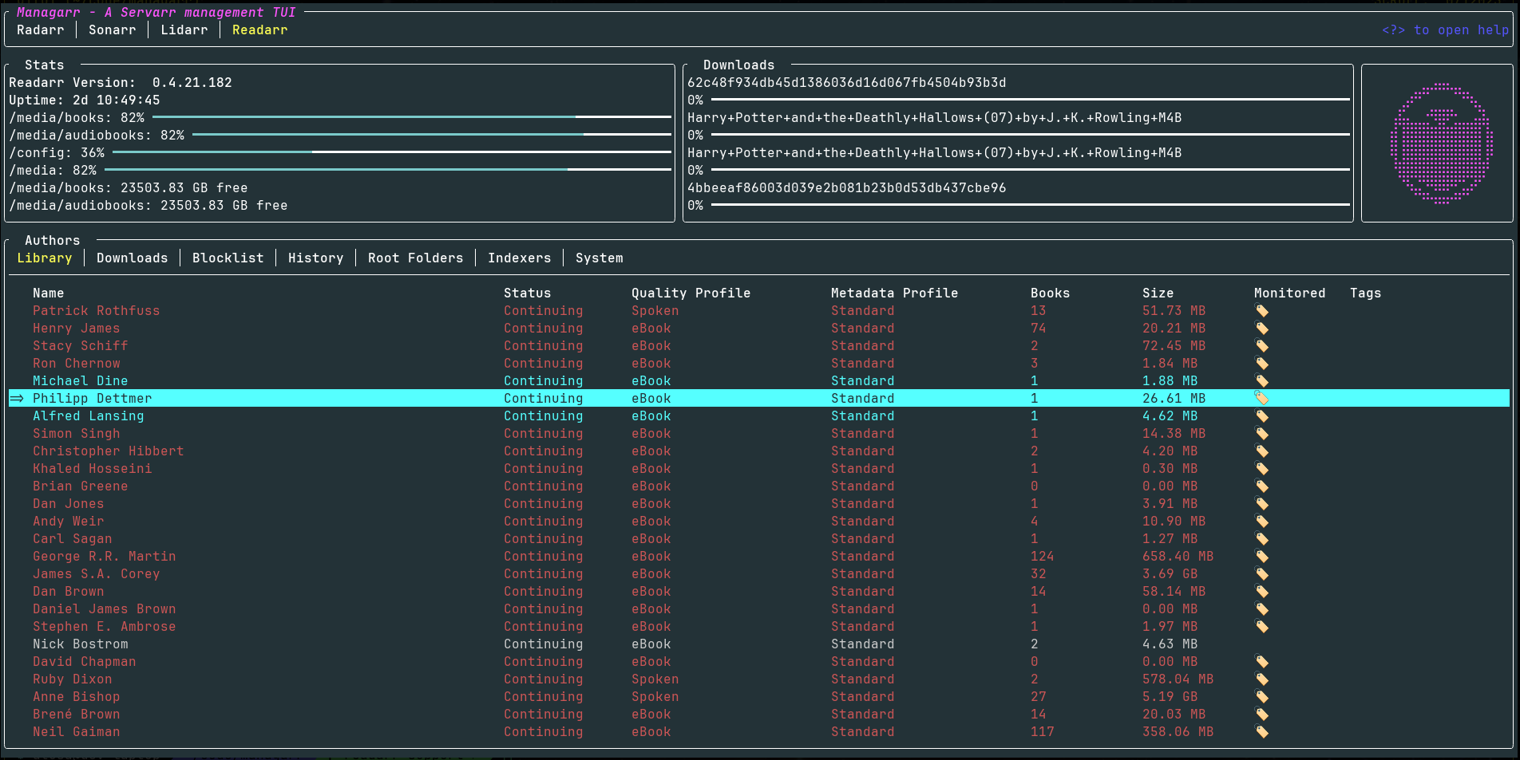1520x760 pixels.
Task: Open the Library tab under Authors
Action: (x=45, y=258)
